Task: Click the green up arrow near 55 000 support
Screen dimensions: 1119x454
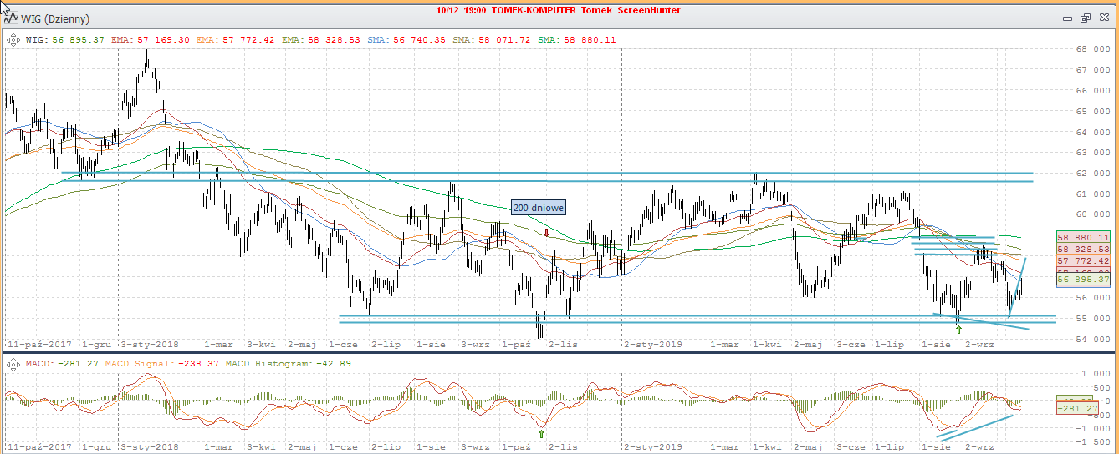Action: [958, 330]
